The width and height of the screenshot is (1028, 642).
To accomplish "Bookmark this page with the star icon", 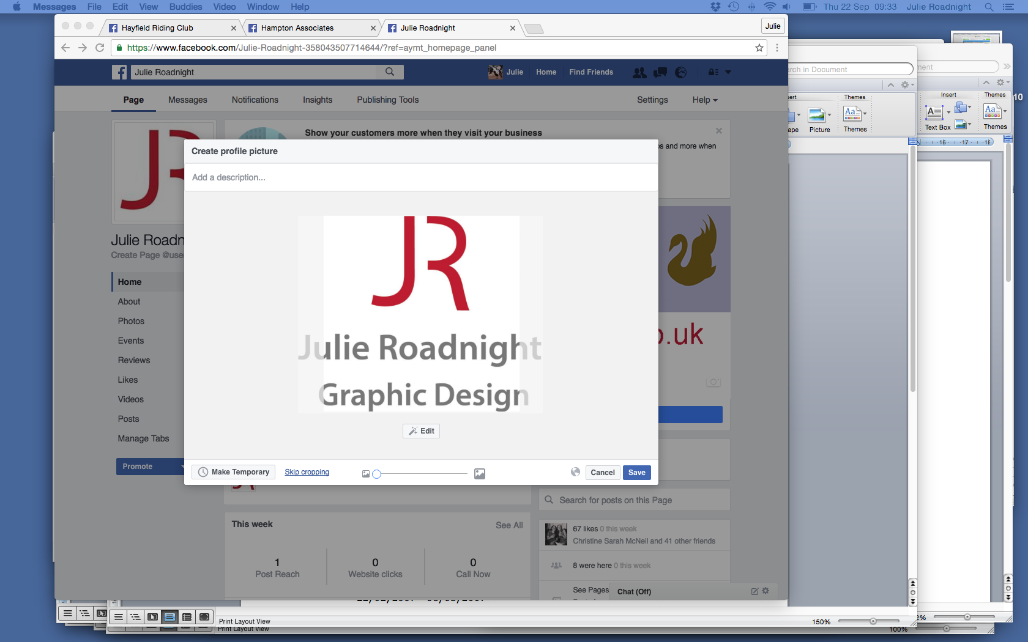I will pos(759,48).
